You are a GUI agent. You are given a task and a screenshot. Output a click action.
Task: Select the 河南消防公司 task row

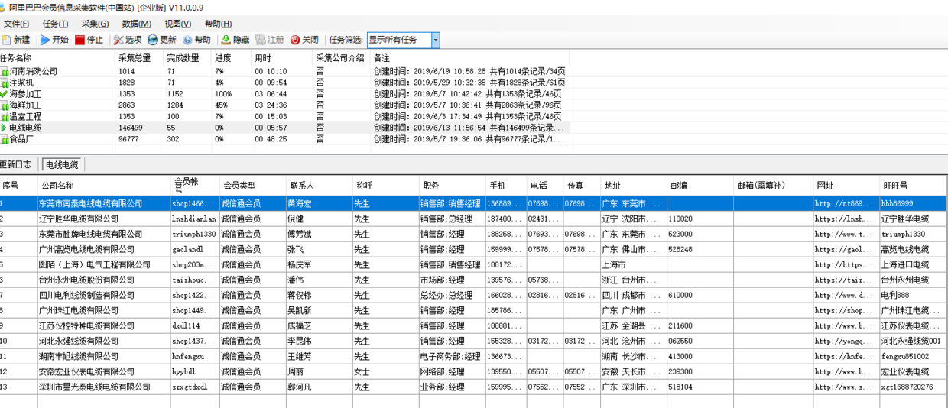[33, 71]
